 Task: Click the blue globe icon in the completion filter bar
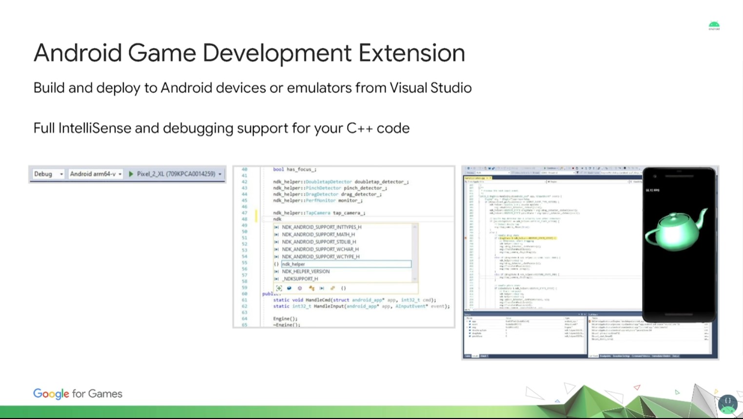(x=289, y=288)
